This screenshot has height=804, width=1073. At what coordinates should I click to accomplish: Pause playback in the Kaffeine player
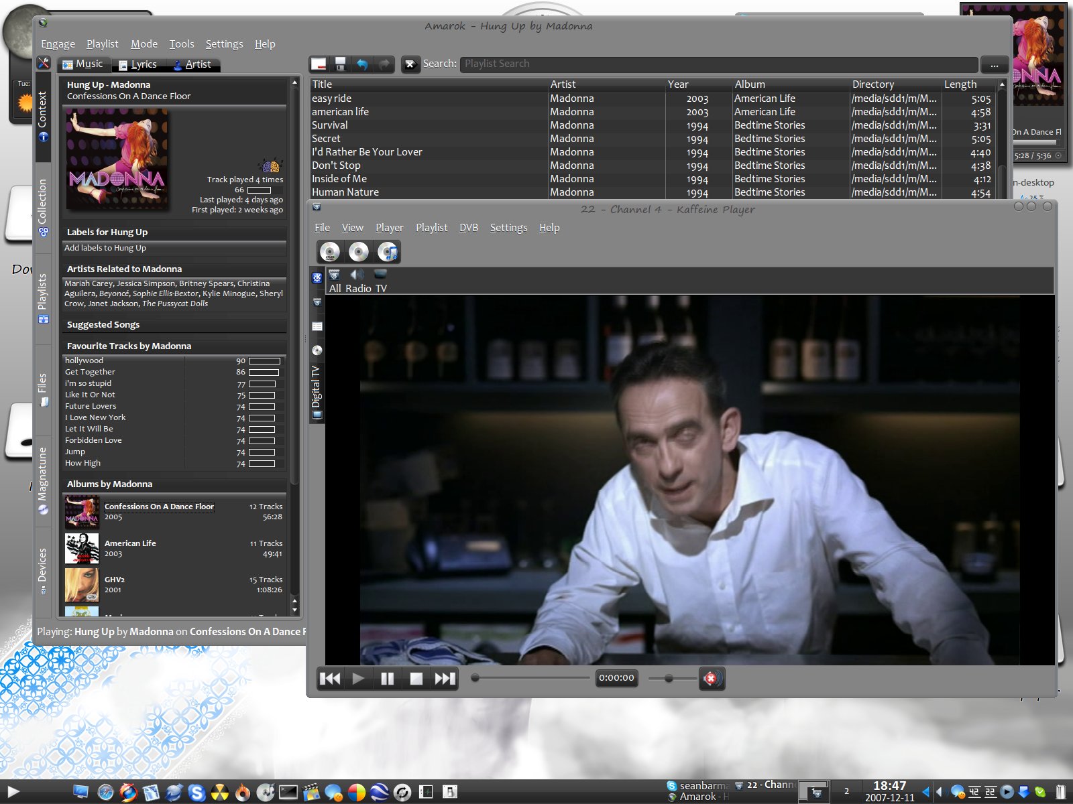(387, 679)
